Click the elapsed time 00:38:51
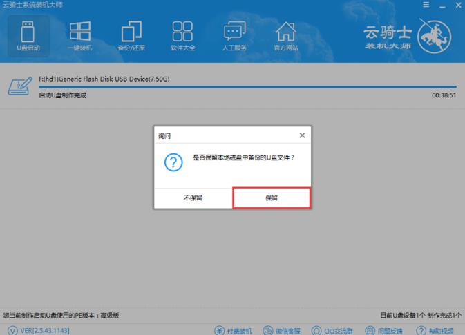 point(444,95)
